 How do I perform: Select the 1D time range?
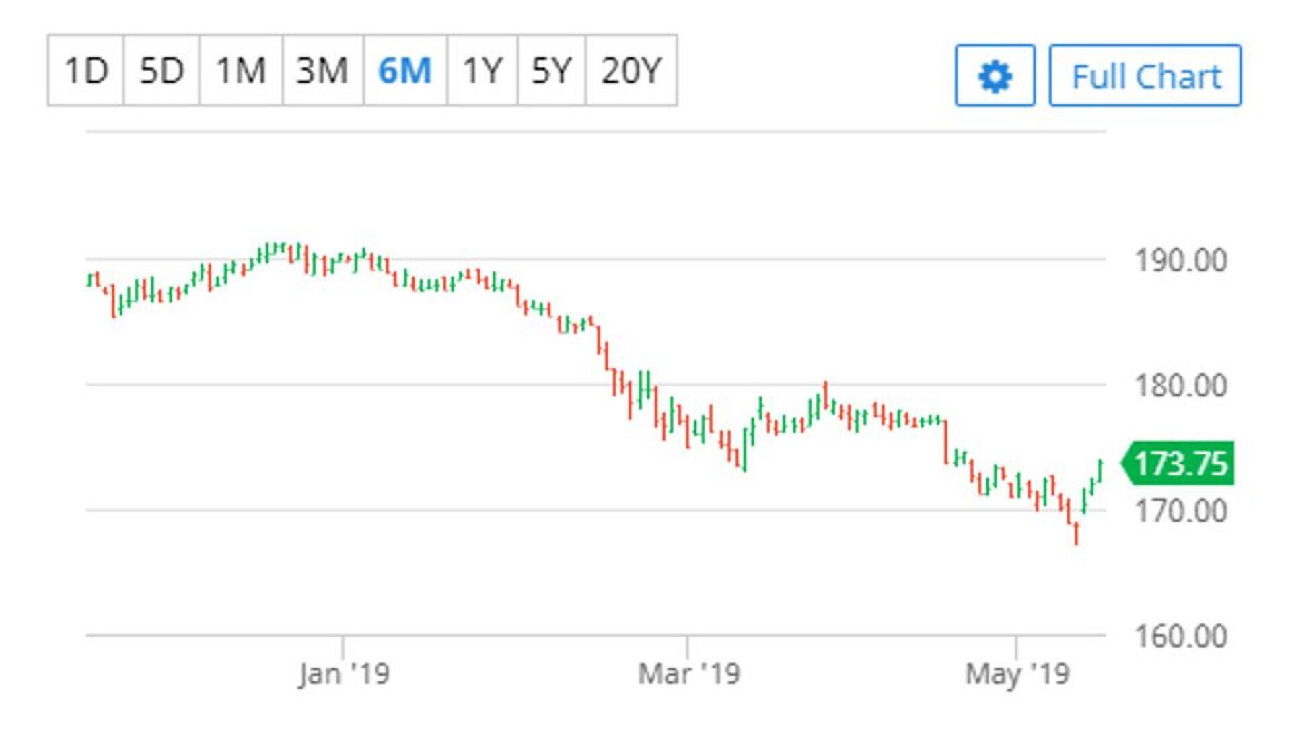pyautogui.click(x=86, y=71)
